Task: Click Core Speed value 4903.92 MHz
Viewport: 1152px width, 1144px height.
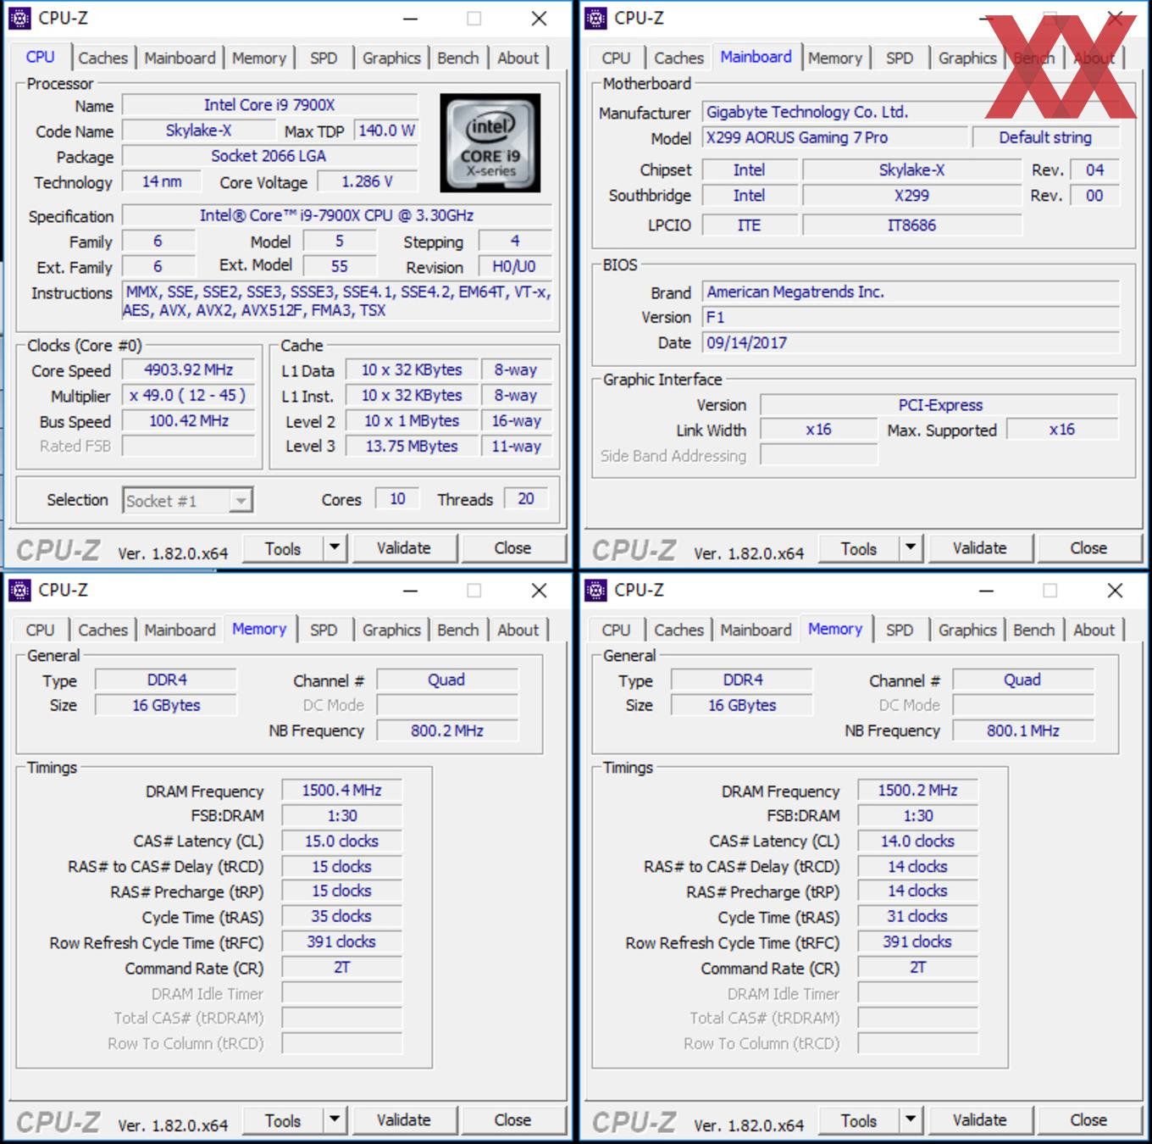Action: (x=189, y=369)
